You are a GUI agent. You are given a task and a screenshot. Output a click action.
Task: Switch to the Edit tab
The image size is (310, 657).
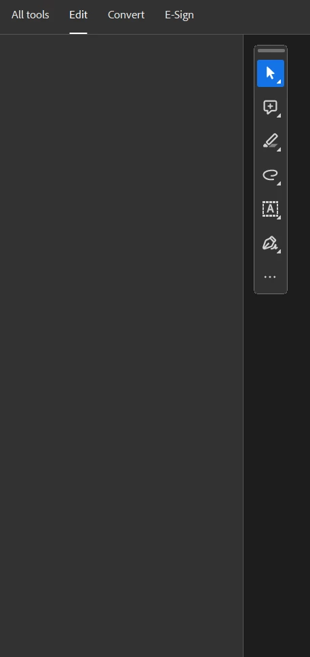(78, 15)
